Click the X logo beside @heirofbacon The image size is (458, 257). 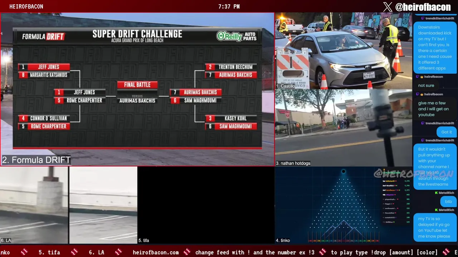point(388,6)
